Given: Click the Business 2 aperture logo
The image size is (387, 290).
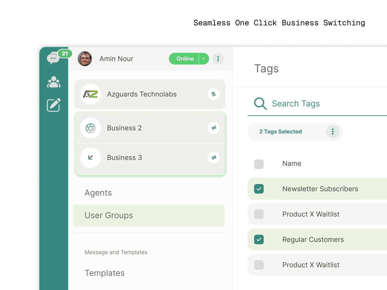Looking at the screenshot, I should coord(91,128).
